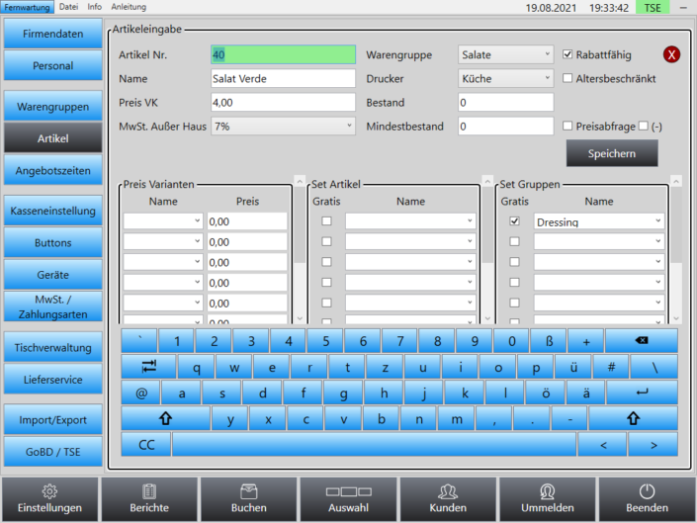Check Gratis in first Set Artikel row
The image size is (697, 523).
326,220
